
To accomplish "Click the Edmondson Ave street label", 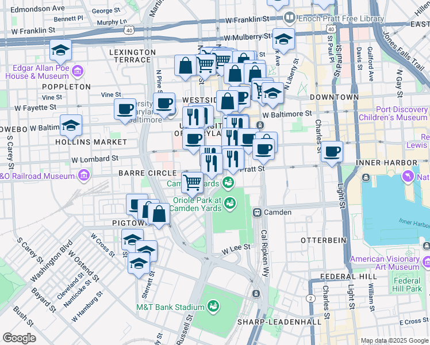I will pos(37,9).
